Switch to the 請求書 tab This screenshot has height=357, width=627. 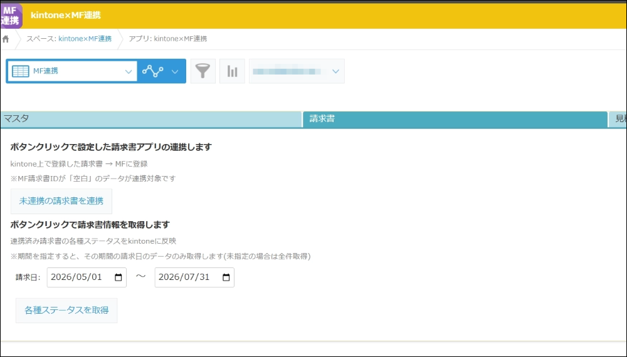point(455,119)
